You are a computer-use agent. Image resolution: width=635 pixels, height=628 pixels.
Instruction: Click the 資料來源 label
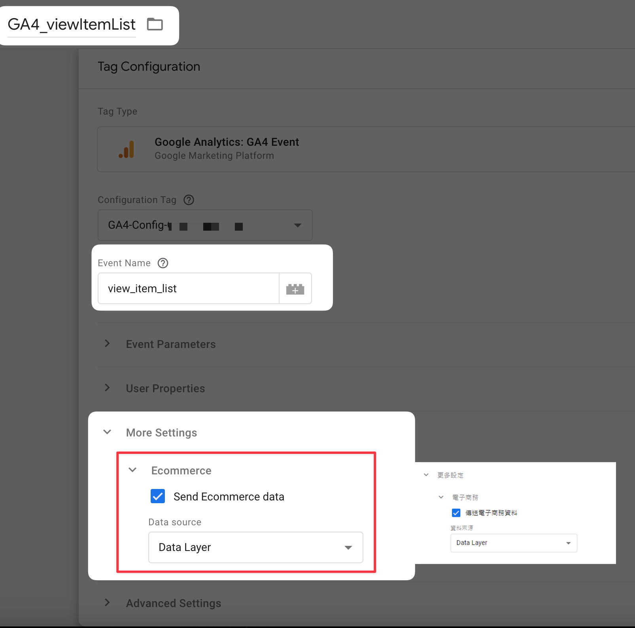click(462, 528)
